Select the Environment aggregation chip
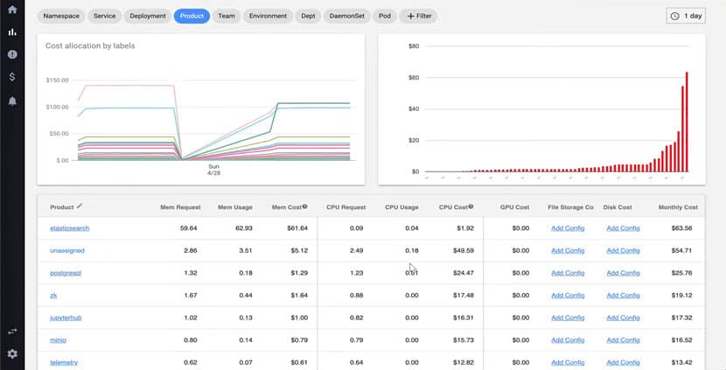Viewport: 726px width, 370px height. tap(268, 16)
